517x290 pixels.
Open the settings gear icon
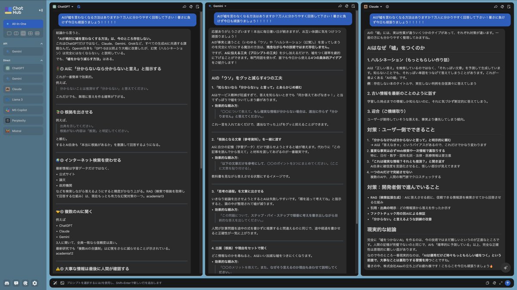pos(35,283)
